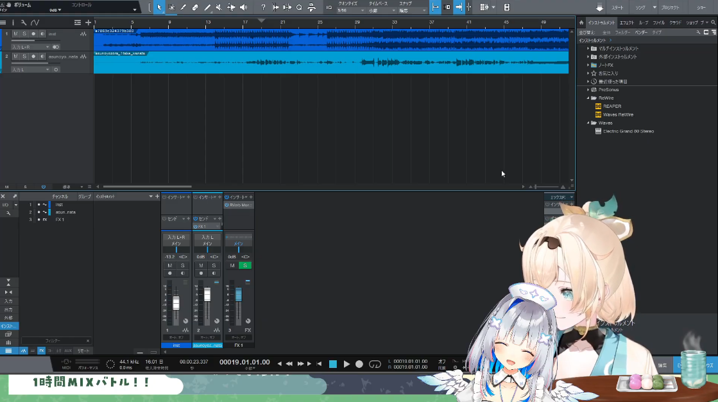Click Play in the transport

click(x=346, y=364)
